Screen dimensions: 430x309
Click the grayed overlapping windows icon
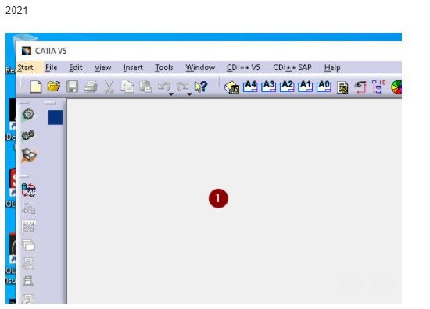pos(28,245)
